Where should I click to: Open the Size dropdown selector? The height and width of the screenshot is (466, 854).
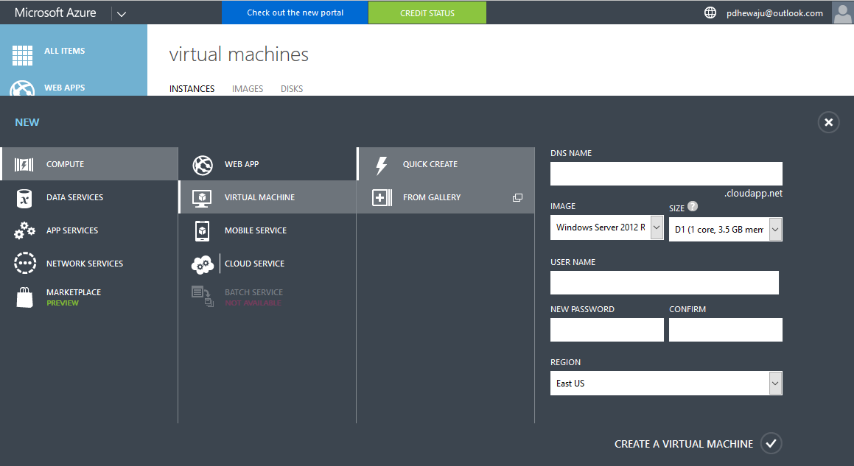click(774, 230)
